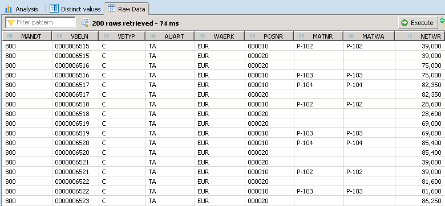Select first row's VBELN cell 0000006515

coord(75,46)
